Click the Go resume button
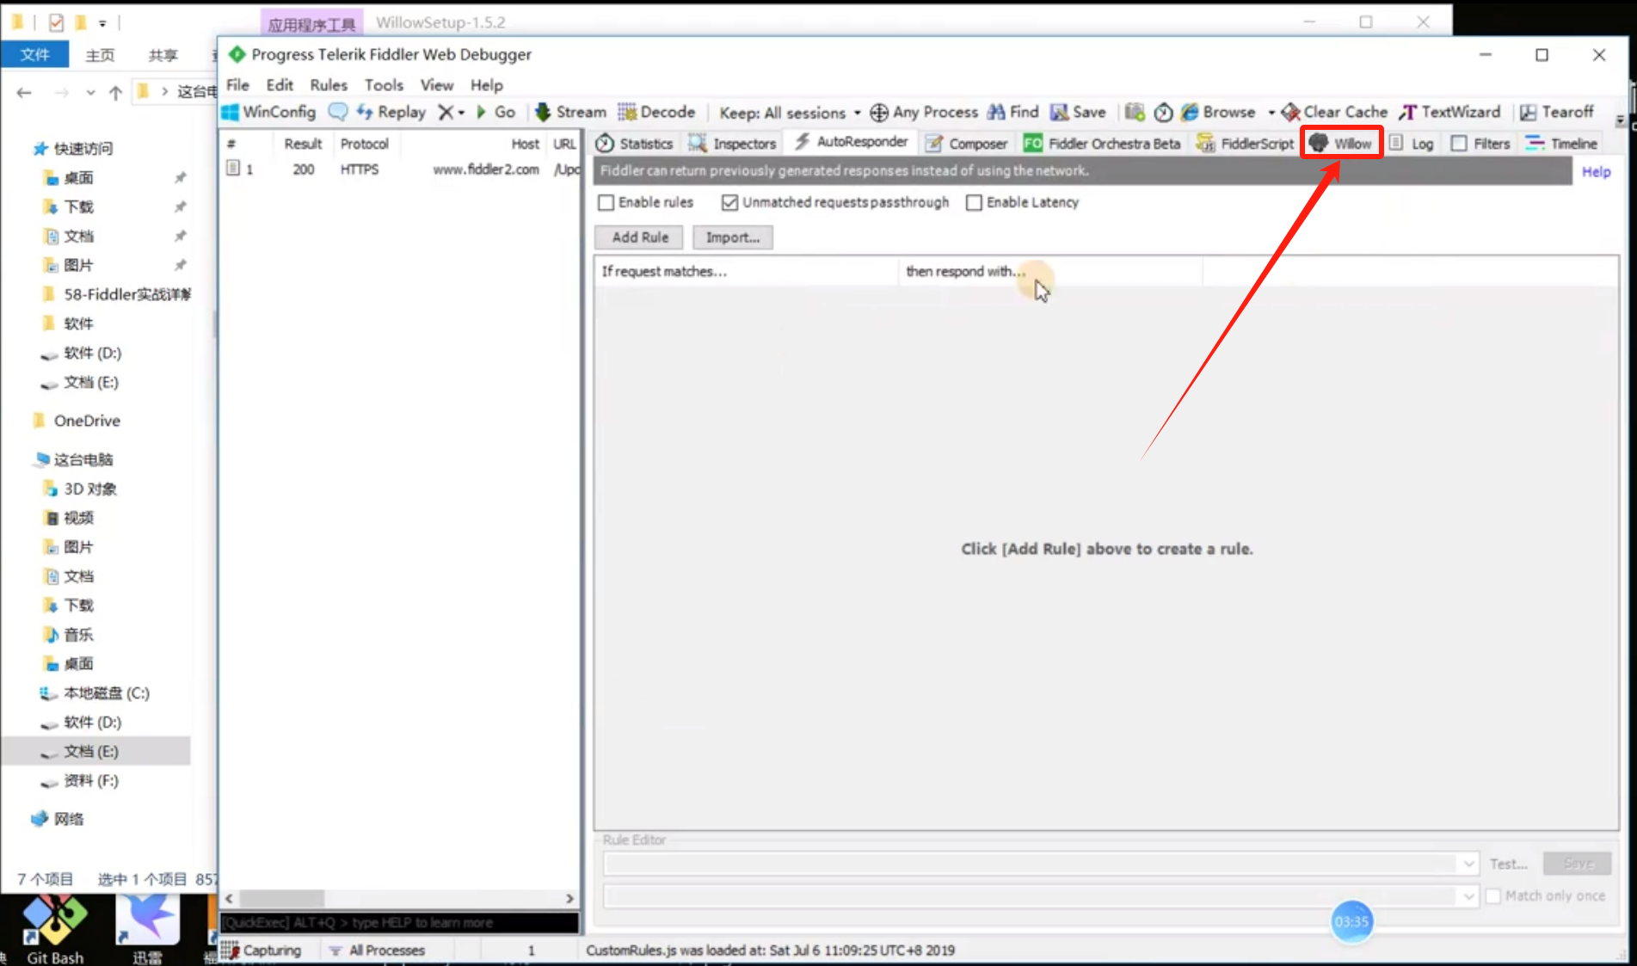1637x966 pixels. 495,112
